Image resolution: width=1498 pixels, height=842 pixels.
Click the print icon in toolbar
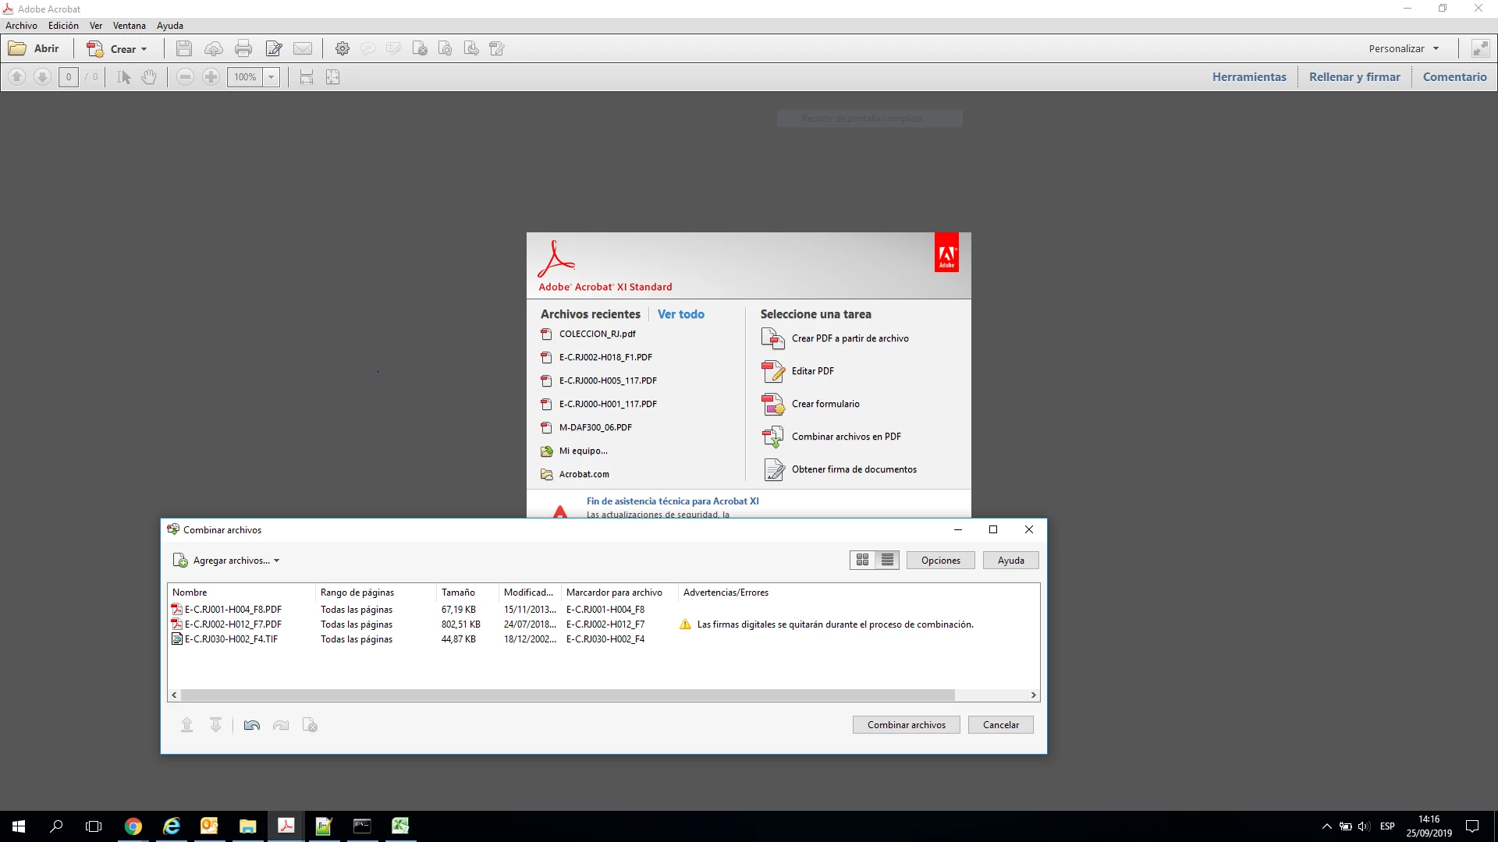[243, 49]
